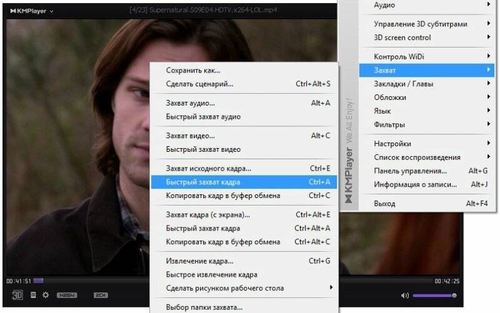Expand the Аудио submenu
500x313 pixels.
(427, 5)
